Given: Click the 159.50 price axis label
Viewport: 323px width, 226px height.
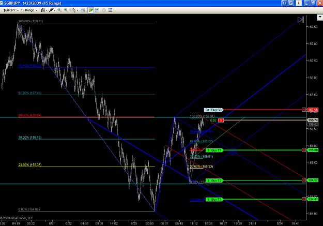Looking at the screenshot, I should 313,27.
